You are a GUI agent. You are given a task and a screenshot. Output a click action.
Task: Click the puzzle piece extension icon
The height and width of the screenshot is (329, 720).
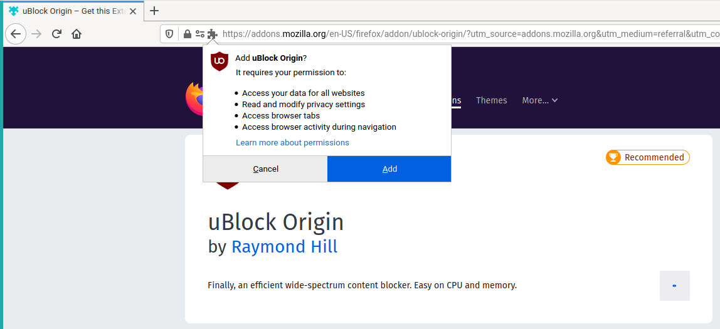click(213, 34)
